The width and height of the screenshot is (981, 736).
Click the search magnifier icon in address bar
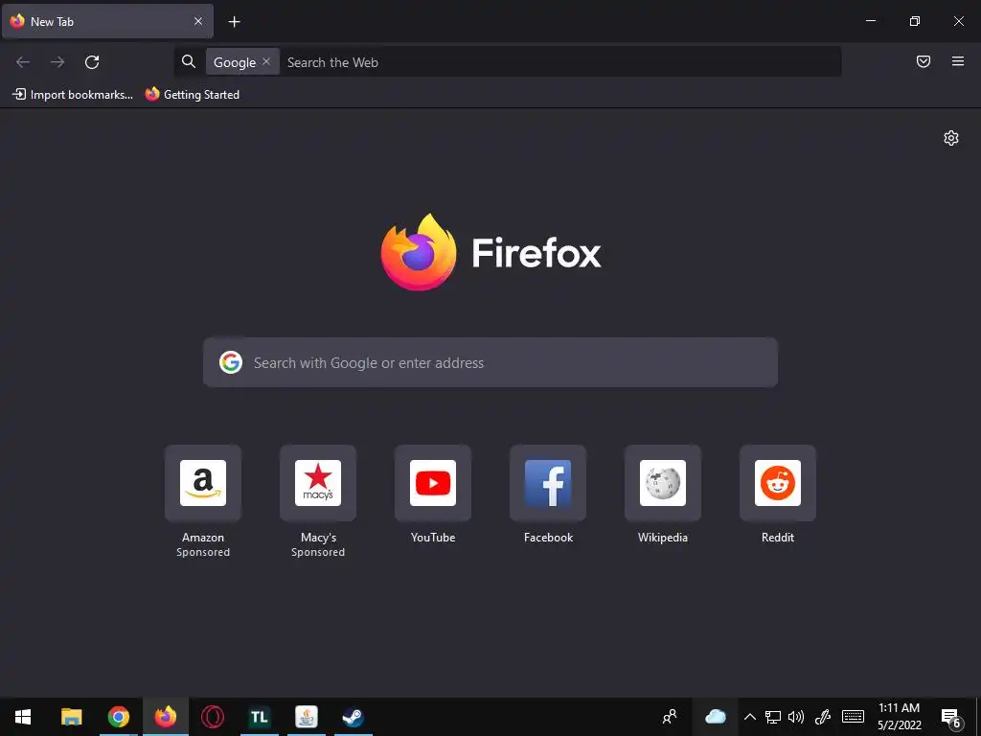point(189,61)
